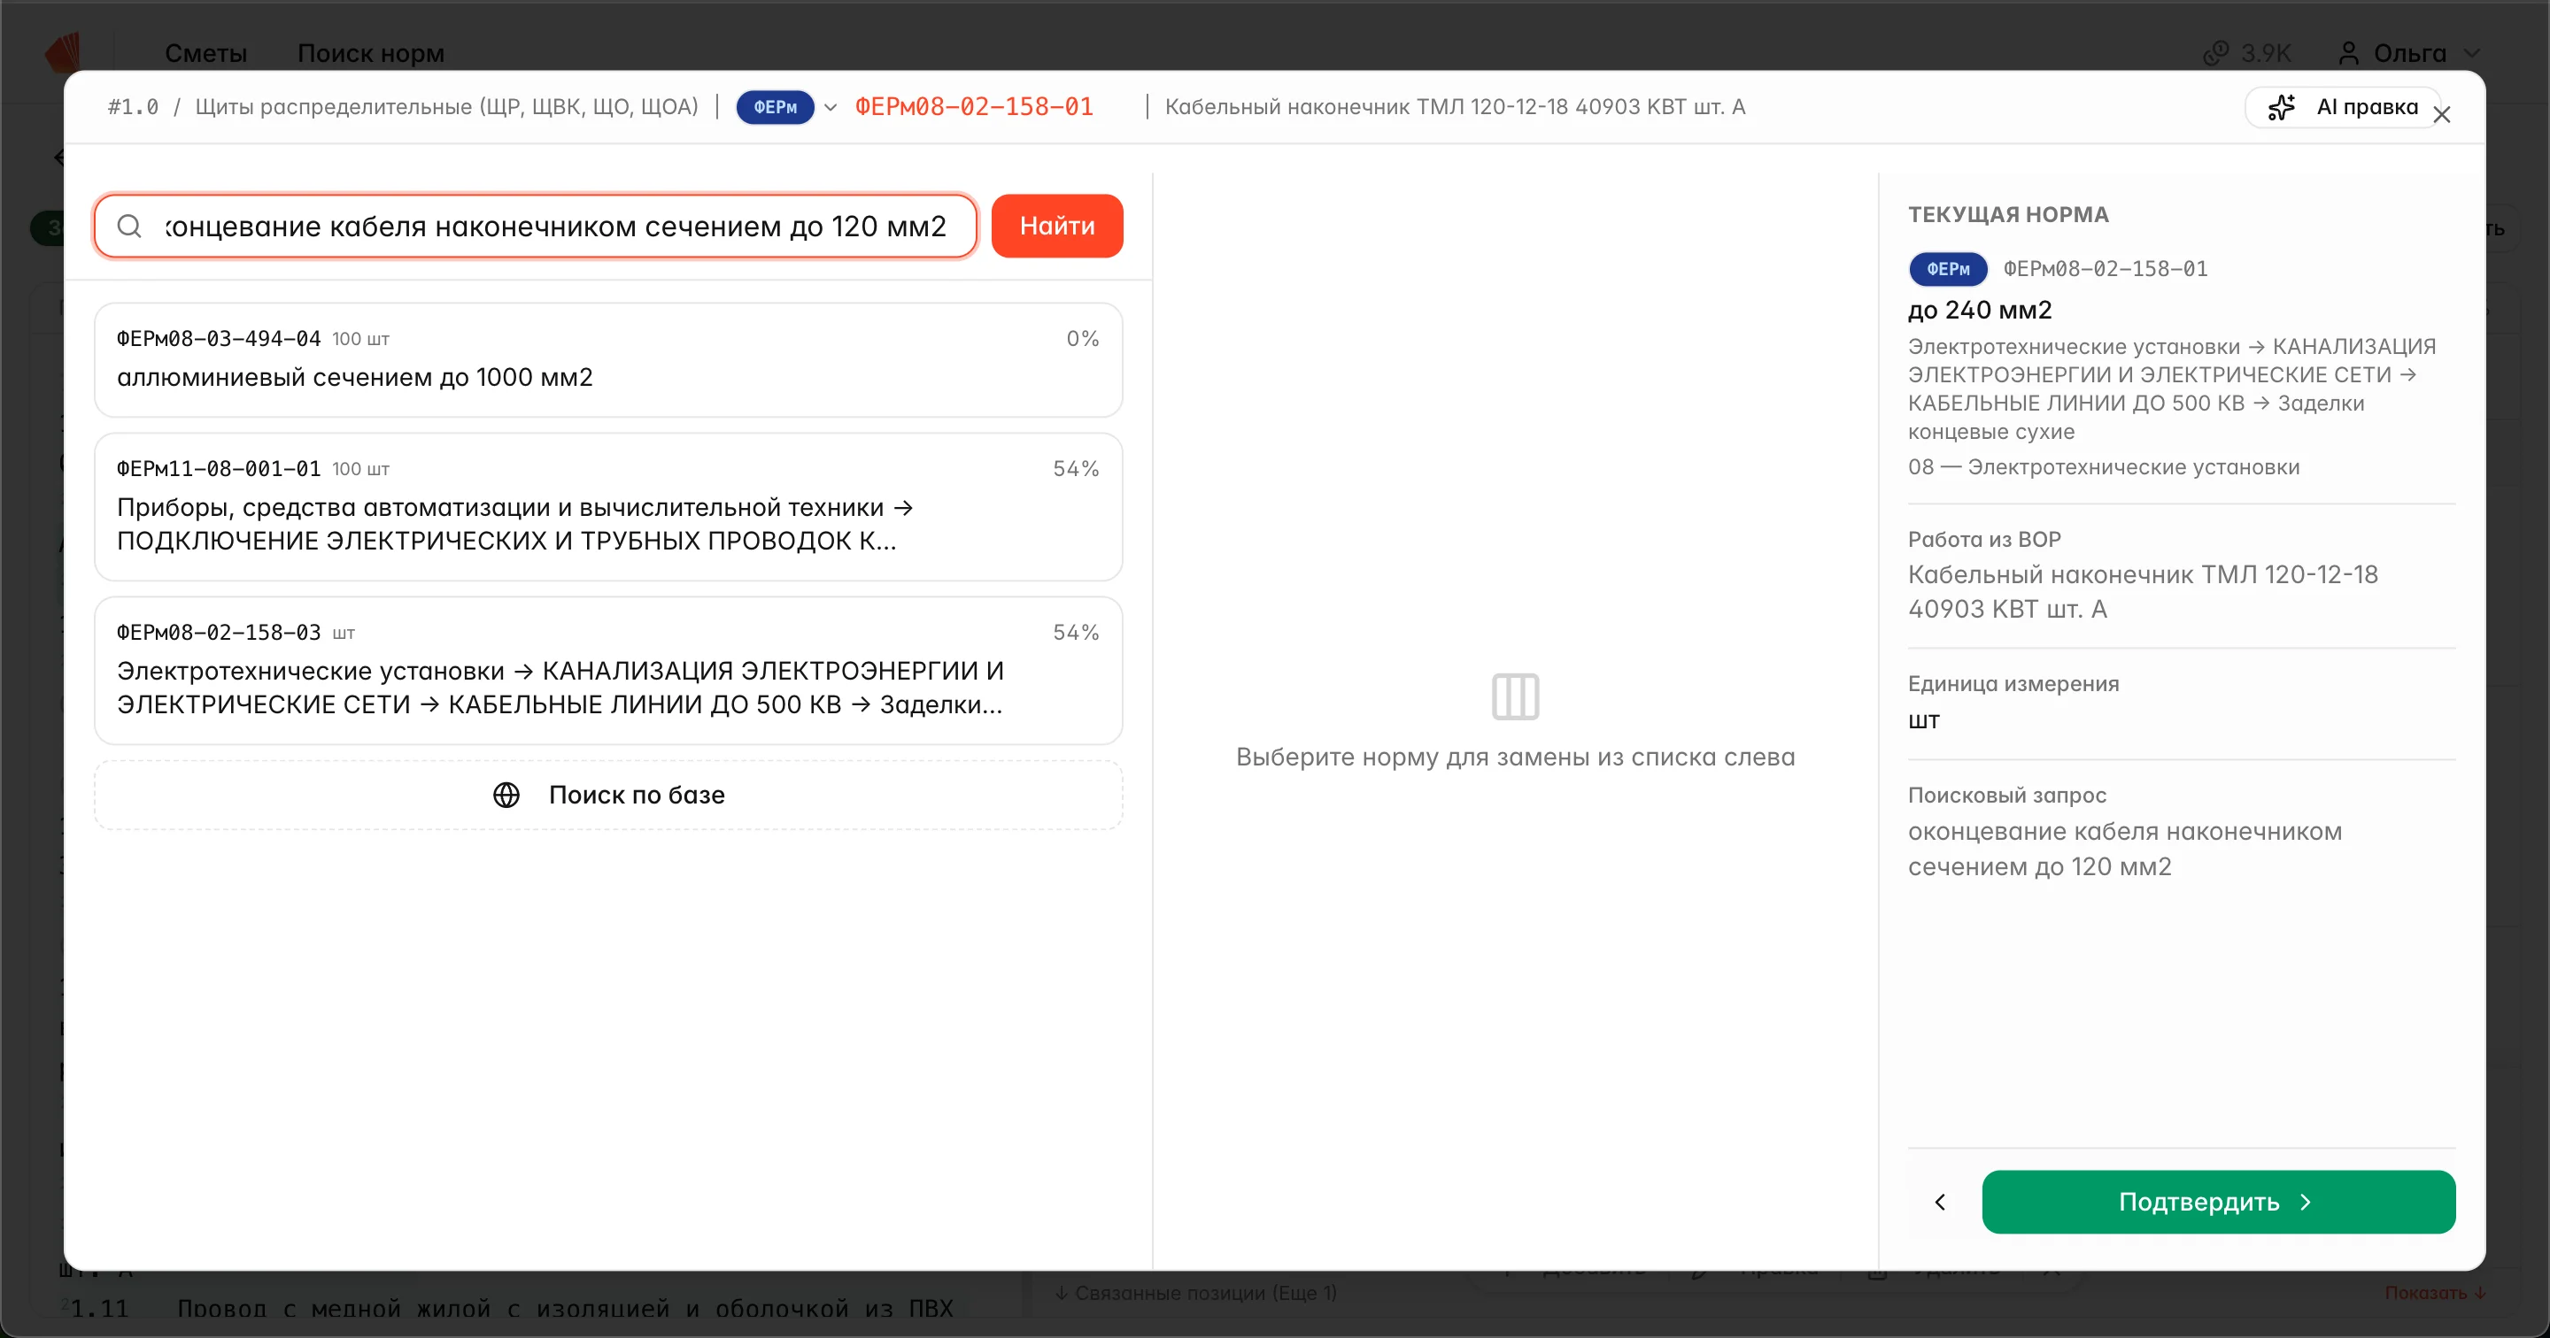Click the globe icon in Поиск по базе
Viewport: 2550px width, 1338px height.
[x=506, y=795]
